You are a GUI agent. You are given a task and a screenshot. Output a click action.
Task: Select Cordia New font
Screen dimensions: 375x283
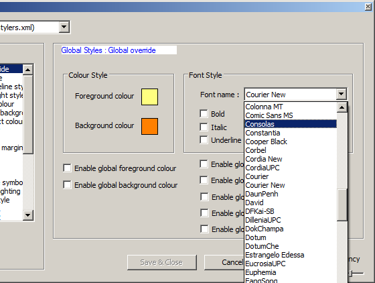tap(291, 159)
